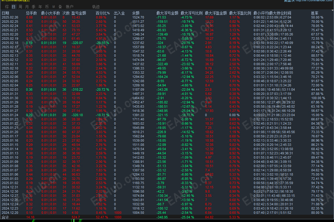Select the 2024.12.31 date cell
The image size is (334, 222).
point(10,187)
